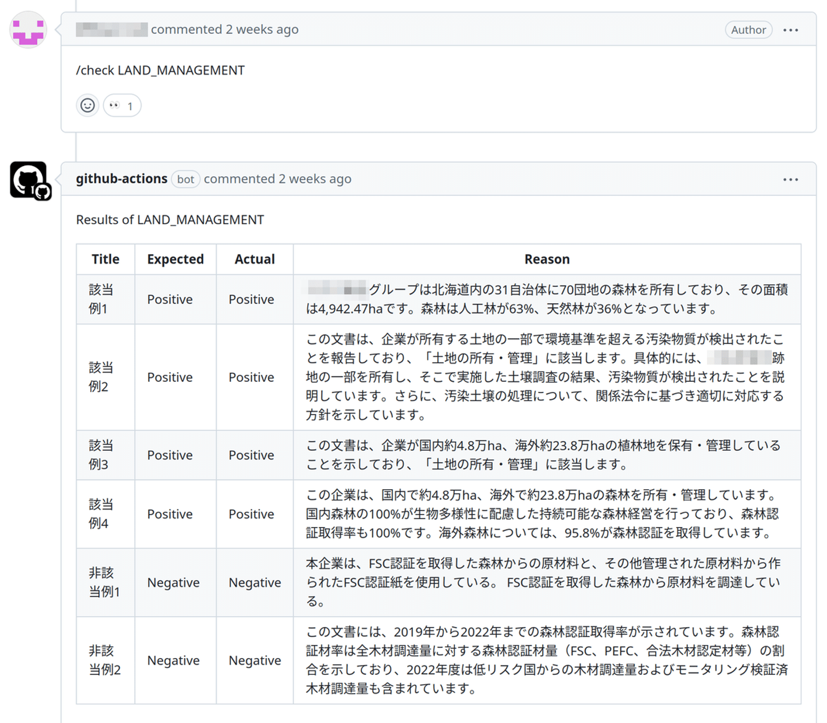Click the blurred username of the comment author
This screenshot has height=723, width=827.
coord(111,30)
